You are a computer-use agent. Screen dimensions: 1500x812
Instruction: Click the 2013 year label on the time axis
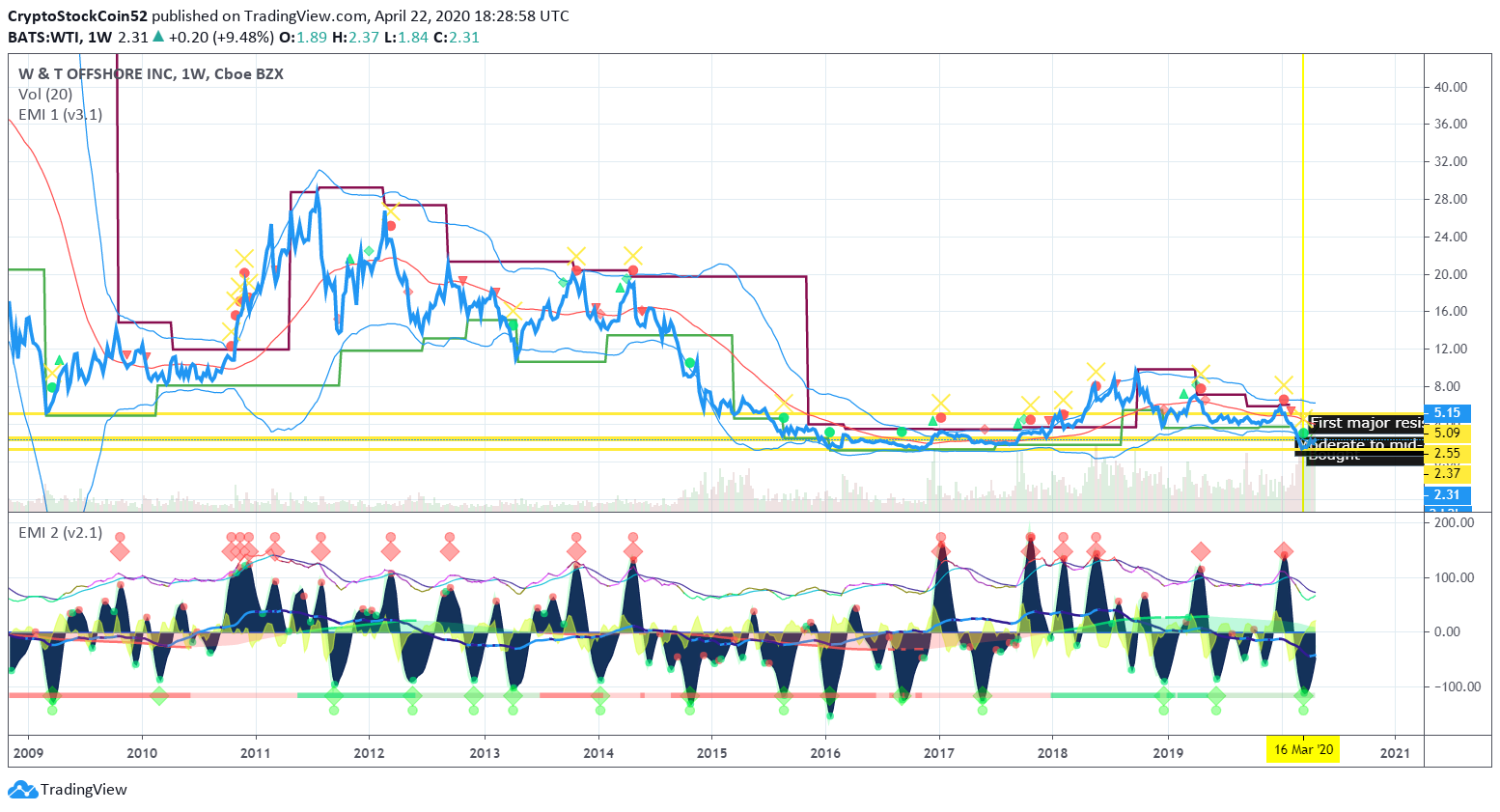point(485,753)
